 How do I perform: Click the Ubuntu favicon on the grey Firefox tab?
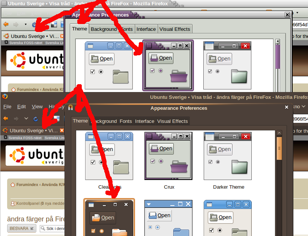tap(6, 36)
